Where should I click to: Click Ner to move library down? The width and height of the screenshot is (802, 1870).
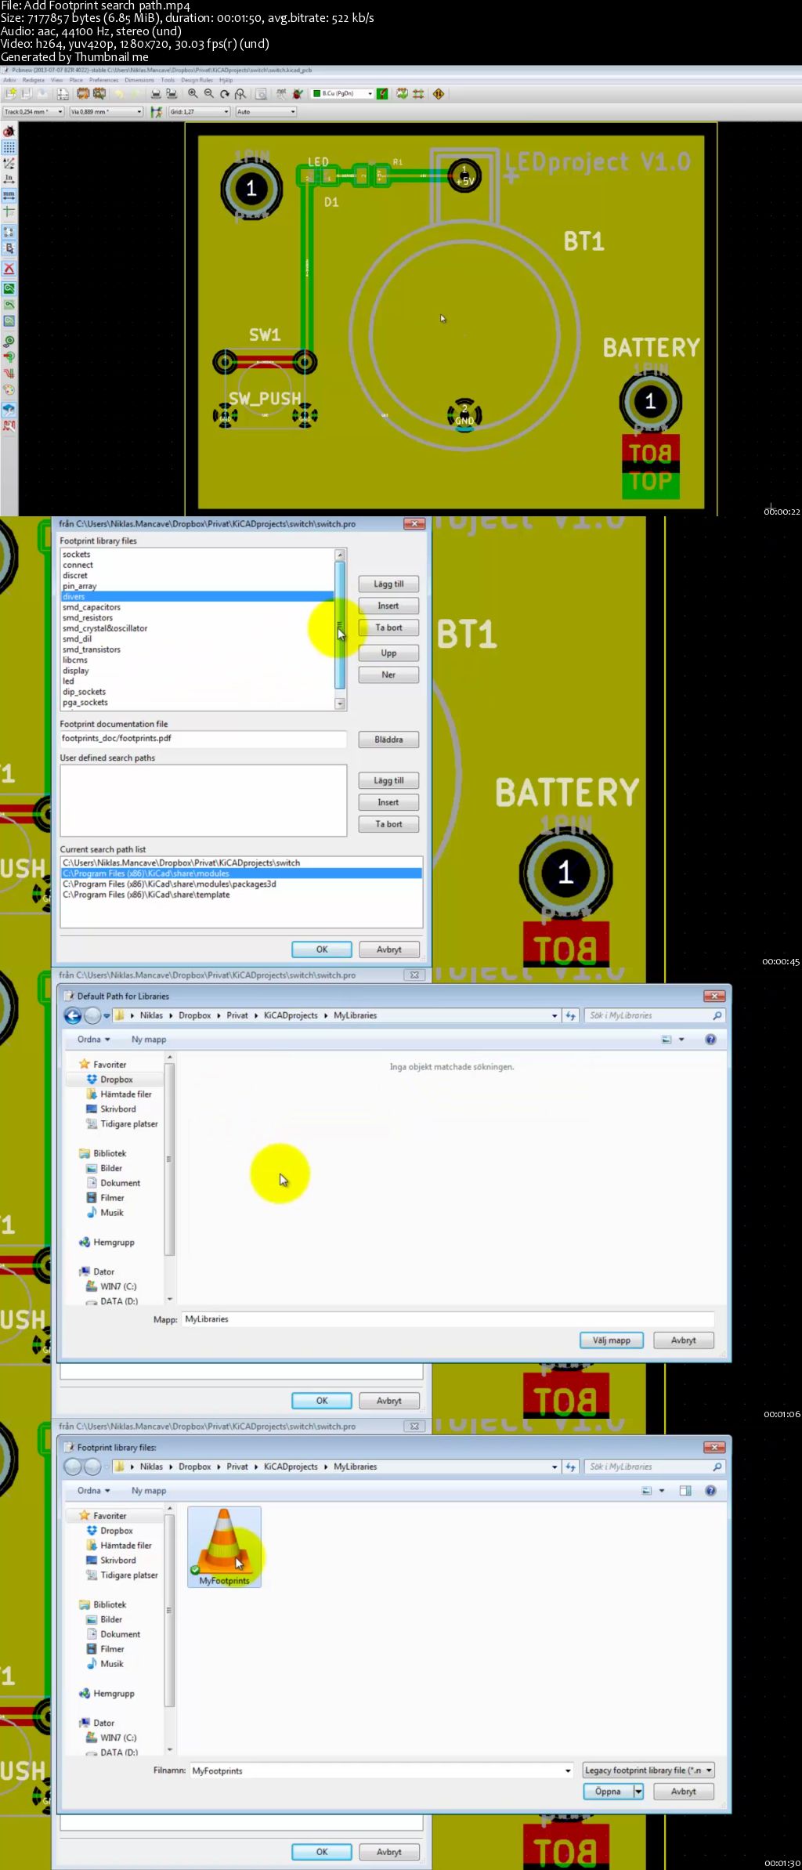[388, 675]
